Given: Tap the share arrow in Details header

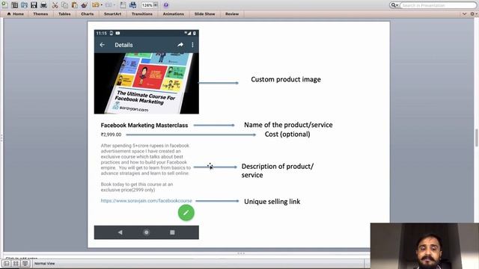Looking at the screenshot, I should 180,45.
